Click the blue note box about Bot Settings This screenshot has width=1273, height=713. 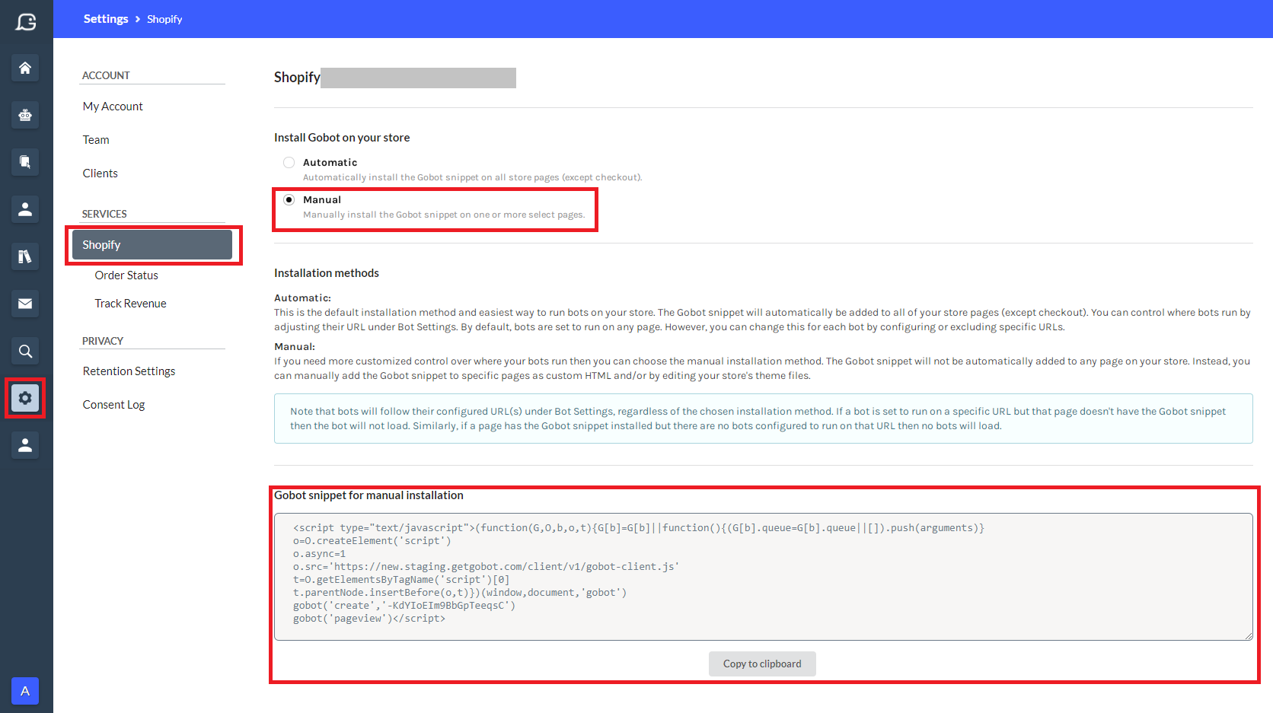coord(764,419)
